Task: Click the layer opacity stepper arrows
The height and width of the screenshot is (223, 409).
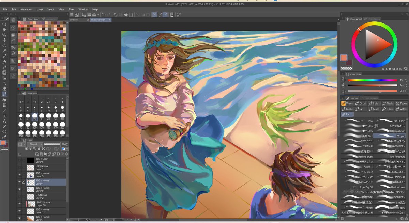Action: tap(67, 144)
